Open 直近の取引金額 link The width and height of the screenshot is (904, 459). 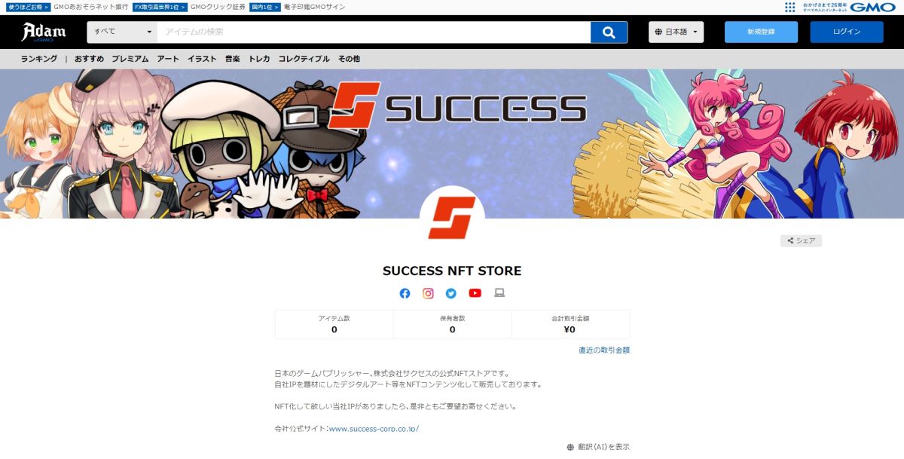(604, 350)
